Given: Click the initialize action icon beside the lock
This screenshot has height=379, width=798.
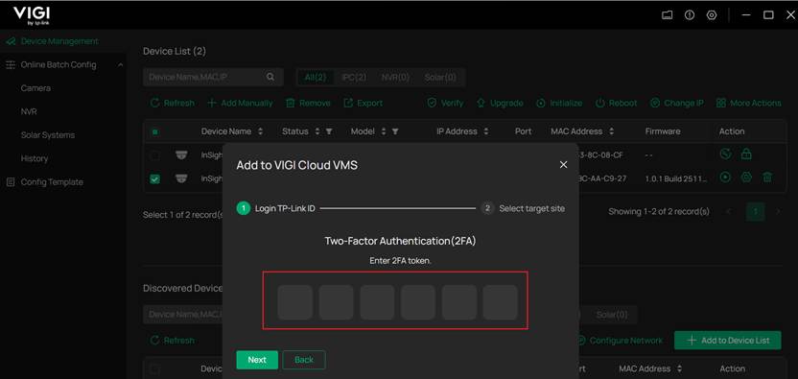Looking at the screenshot, I should click(x=726, y=154).
